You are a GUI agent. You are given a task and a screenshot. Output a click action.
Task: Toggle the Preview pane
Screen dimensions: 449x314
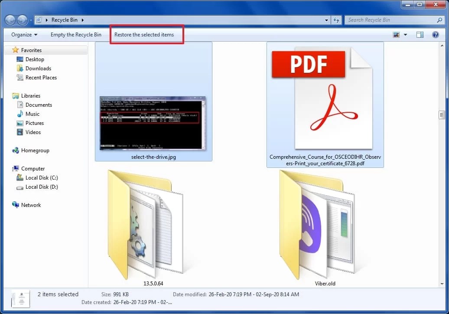420,34
